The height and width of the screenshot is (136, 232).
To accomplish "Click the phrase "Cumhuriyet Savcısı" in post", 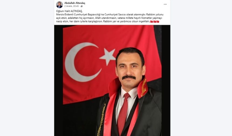I will click(x=115, y=15).
